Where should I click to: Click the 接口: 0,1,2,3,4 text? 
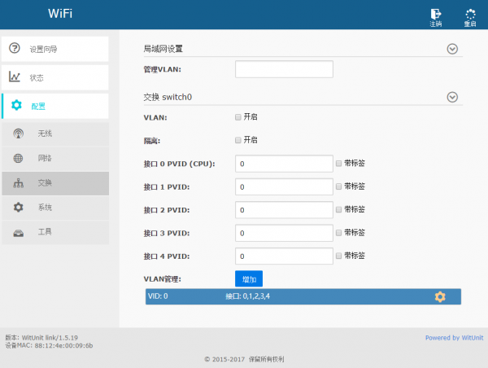click(x=248, y=296)
